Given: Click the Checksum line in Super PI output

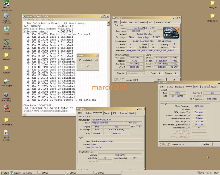Looking at the screenshot, I should pos(38,105).
